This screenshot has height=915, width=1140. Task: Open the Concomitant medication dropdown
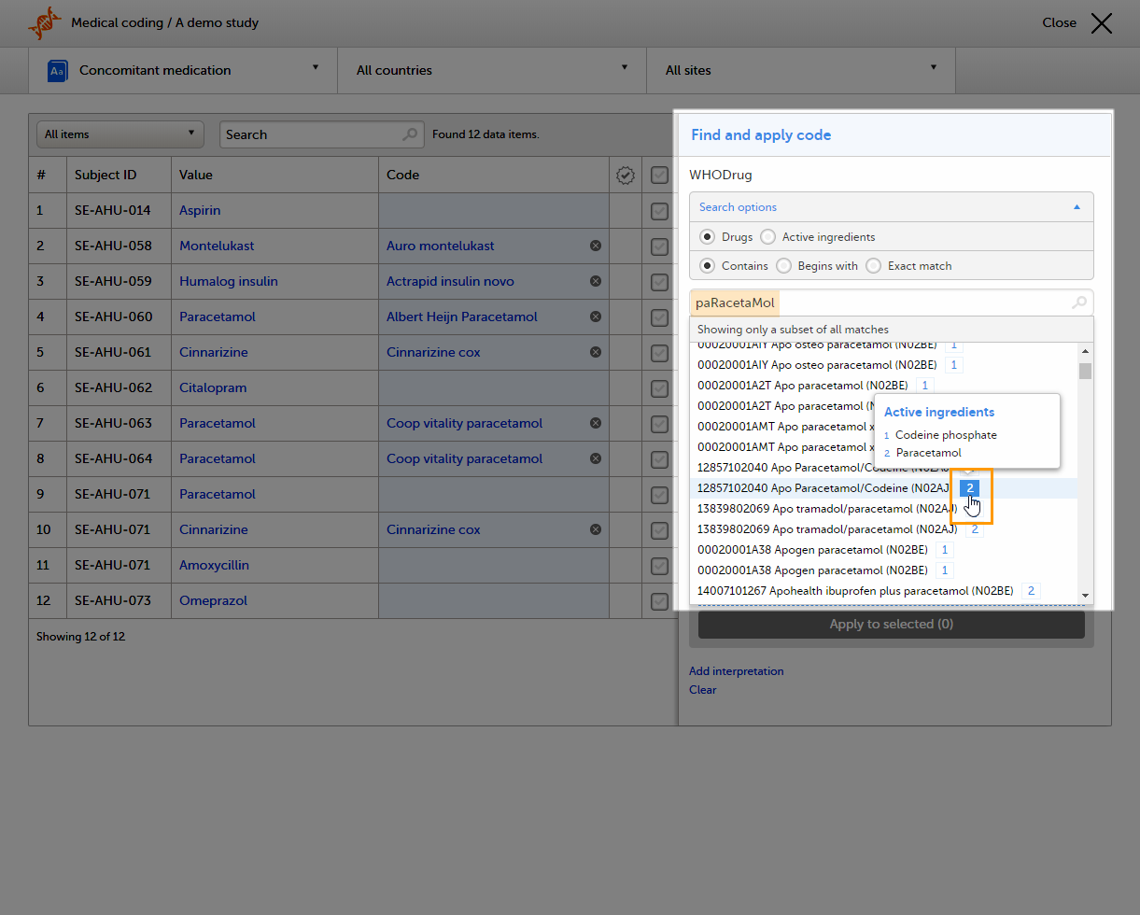[183, 70]
